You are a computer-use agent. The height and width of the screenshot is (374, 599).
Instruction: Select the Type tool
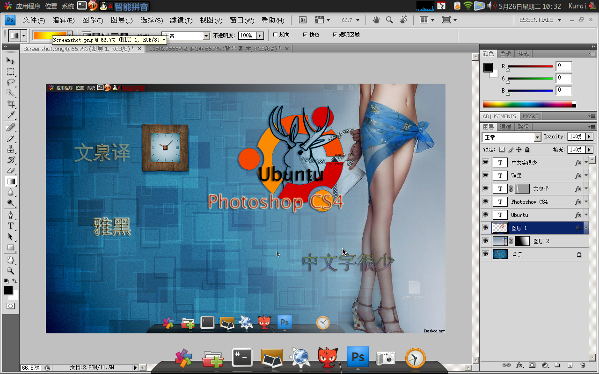pyautogui.click(x=10, y=226)
